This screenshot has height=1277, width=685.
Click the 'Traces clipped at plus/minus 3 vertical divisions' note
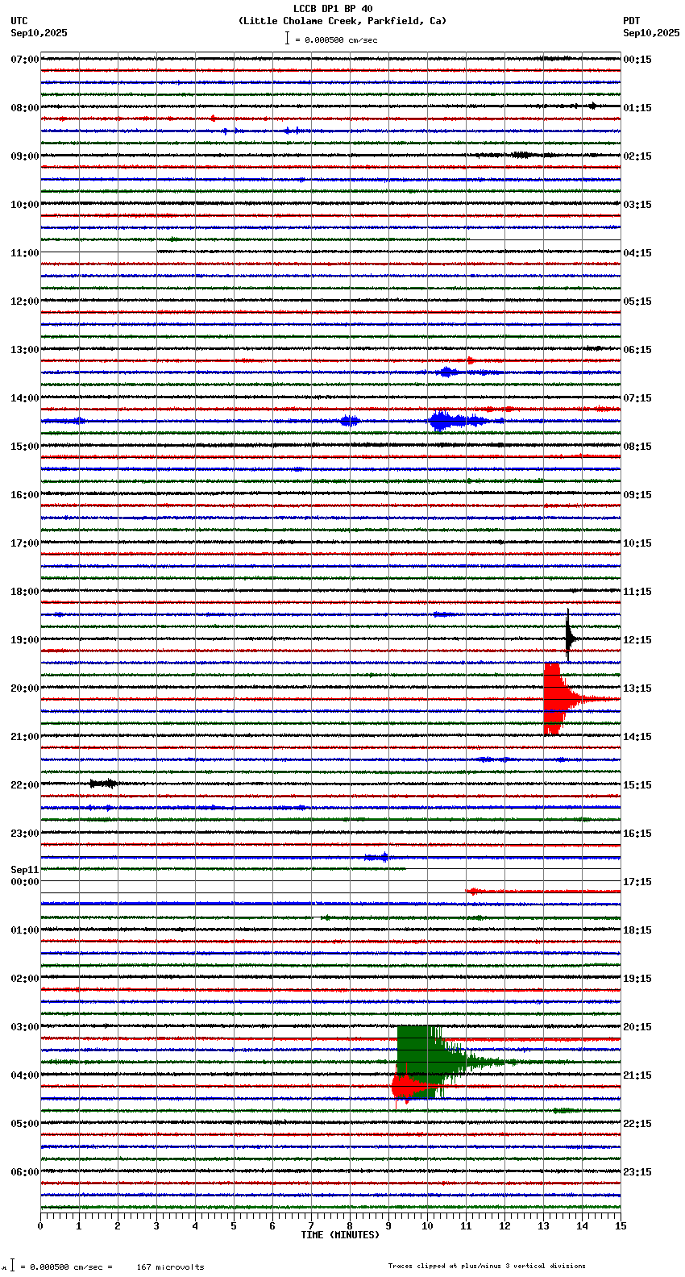487,1266
